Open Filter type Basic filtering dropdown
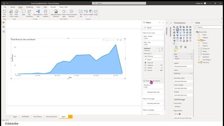 pyautogui.click(x=153, y=56)
